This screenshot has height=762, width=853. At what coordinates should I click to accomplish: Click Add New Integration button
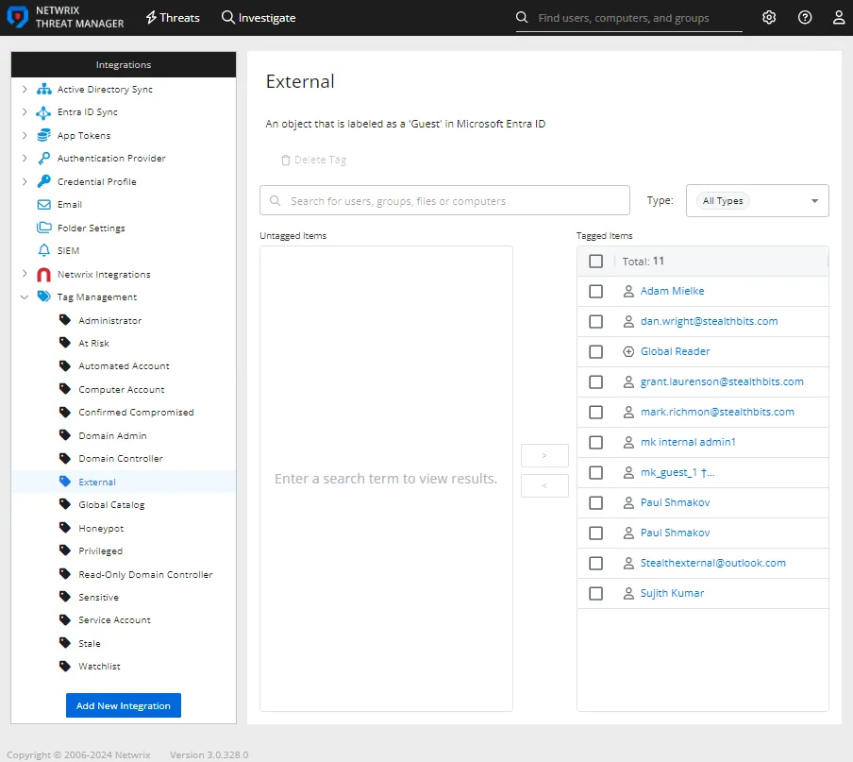point(124,705)
